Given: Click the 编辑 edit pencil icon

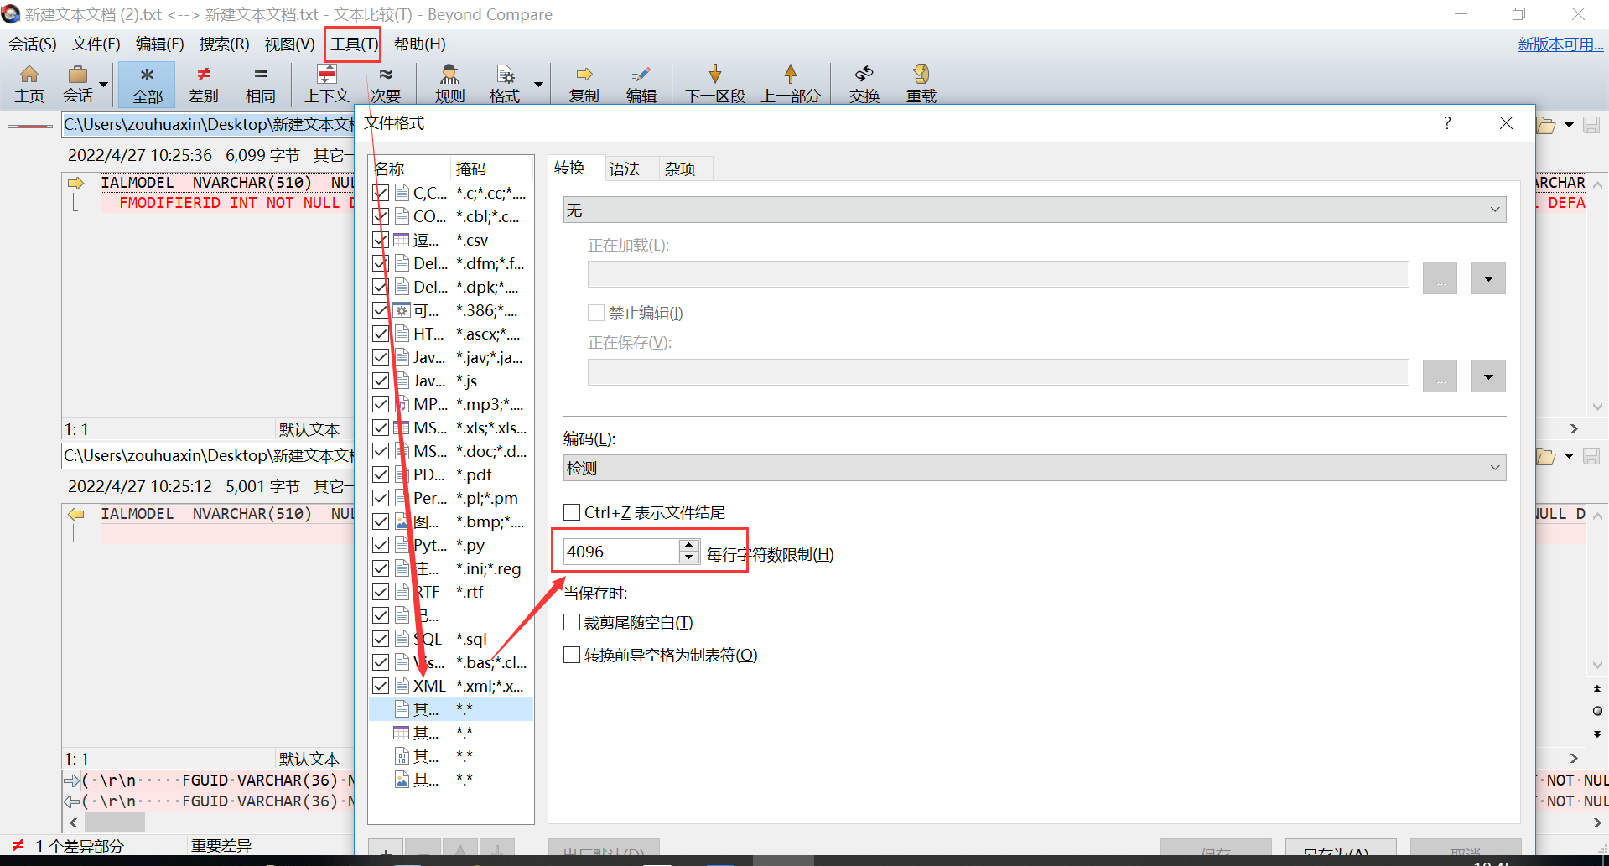Looking at the screenshot, I should [641, 85].
